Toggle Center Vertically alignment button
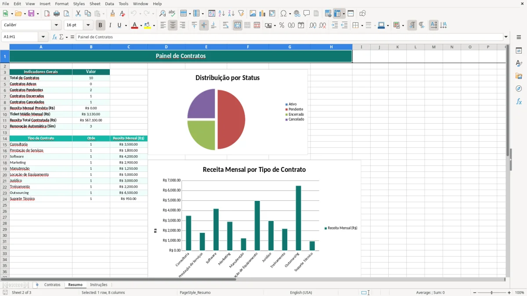Screen dimensions: 527x296 204,25
